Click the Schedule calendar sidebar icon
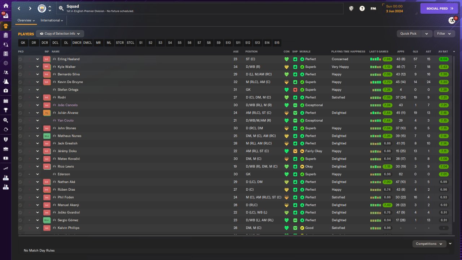The height and width of the screenshot is (260, 462). point(5,101)
